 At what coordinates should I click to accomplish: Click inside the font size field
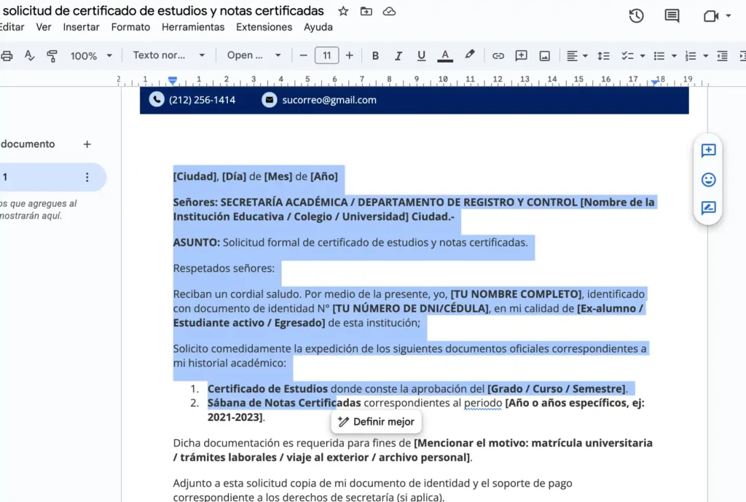pyautogui.click(x=326, y=55)
